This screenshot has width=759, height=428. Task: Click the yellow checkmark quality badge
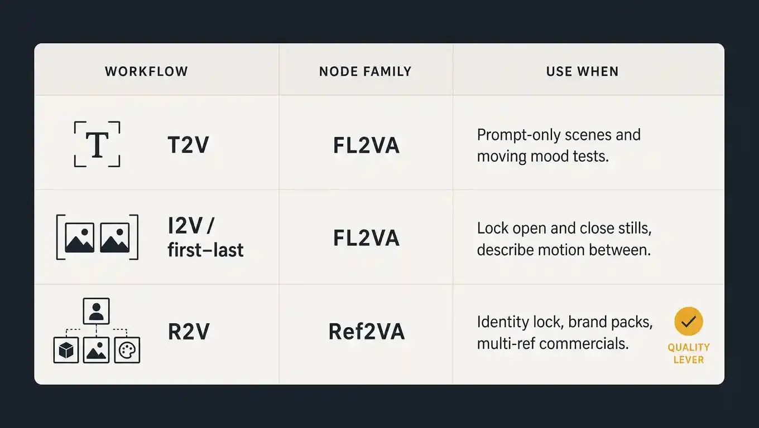[688, 322]
